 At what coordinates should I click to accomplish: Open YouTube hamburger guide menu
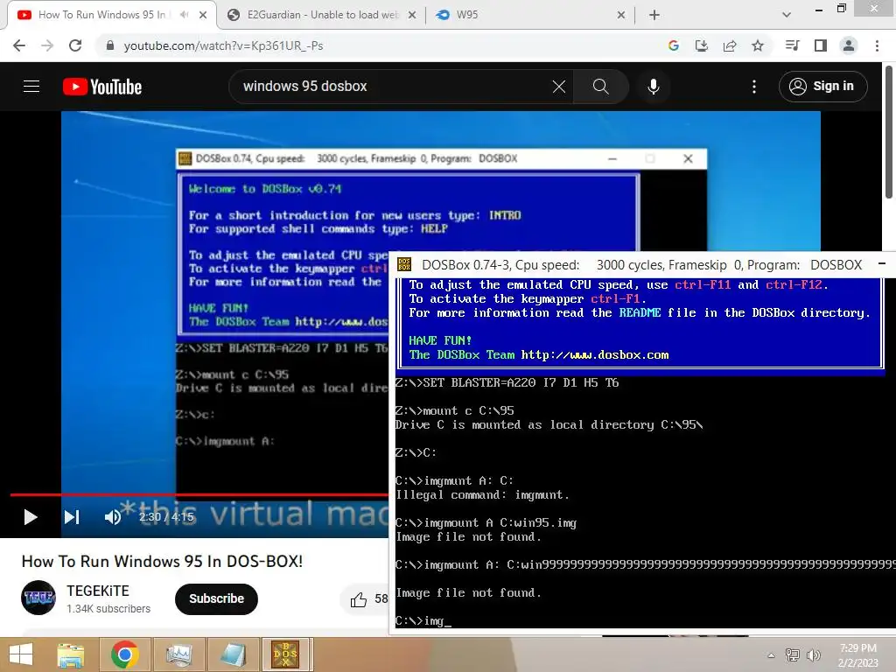pyautogui.click(x=31, y=87)
